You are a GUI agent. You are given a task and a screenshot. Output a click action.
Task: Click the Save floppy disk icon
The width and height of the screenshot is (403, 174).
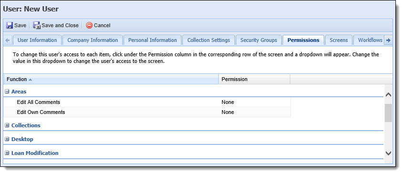click(10, 25)
